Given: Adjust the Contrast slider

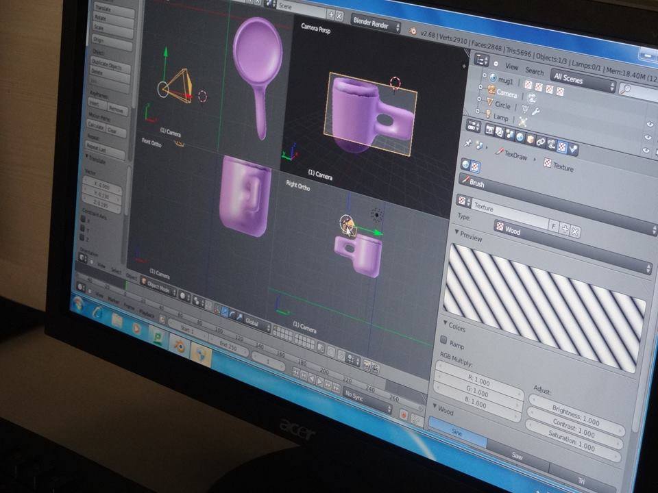Looking at the screenshot, I should click(574, 427).
